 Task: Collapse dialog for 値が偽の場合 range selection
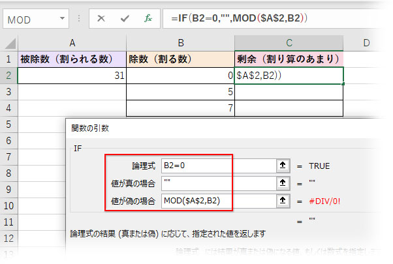pyautogui.click(x=283, y=201)
